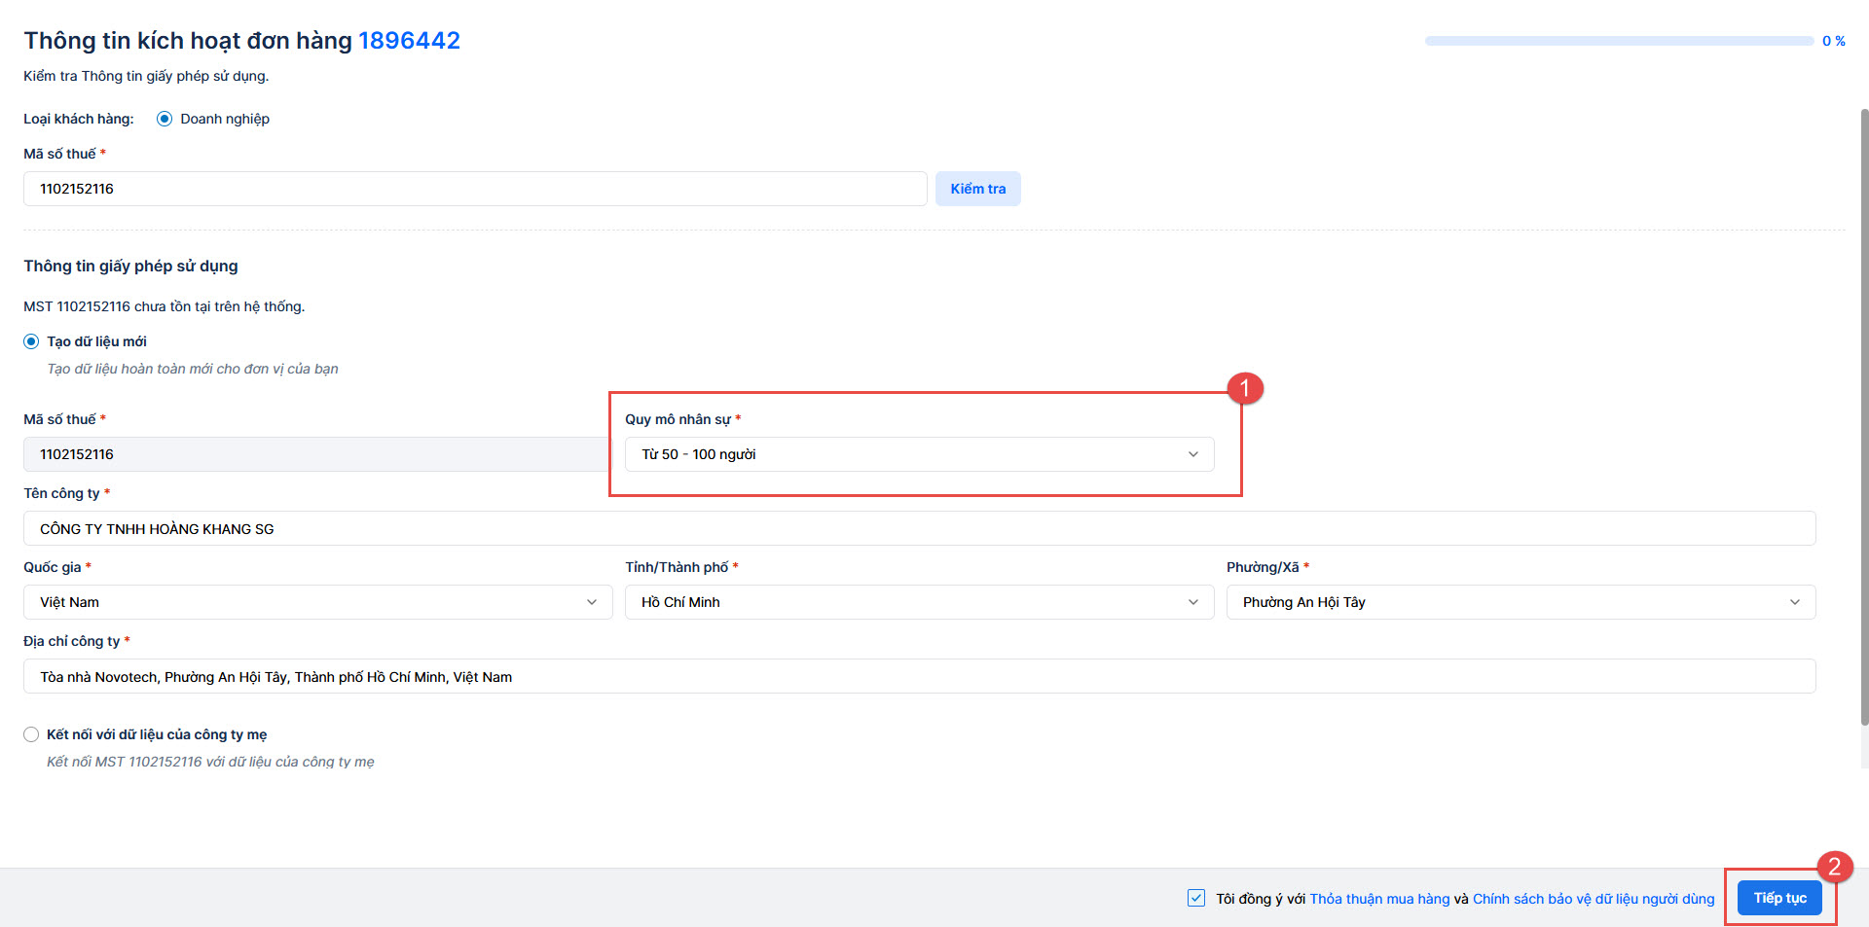This screenshot has width=1869, height=927.
Task: Uncheck the Tôi đồng ý agreement checkbox
Action: [x=1196, y=898]
